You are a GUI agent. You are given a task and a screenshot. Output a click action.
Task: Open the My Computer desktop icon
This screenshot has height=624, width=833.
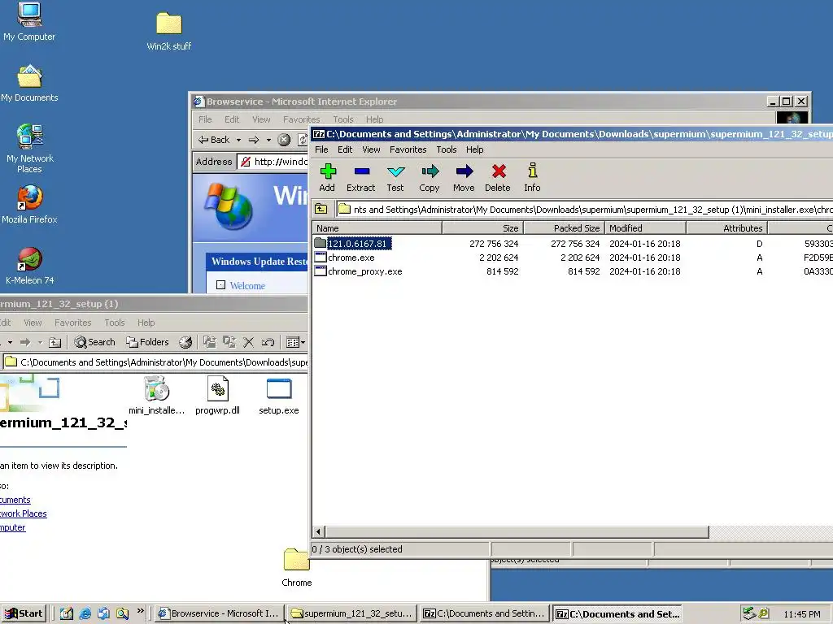(29, 21)
